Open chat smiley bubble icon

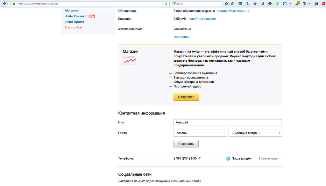click(x=270, y=4)
